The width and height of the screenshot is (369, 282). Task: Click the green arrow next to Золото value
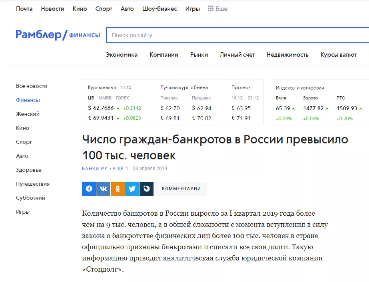327,108
